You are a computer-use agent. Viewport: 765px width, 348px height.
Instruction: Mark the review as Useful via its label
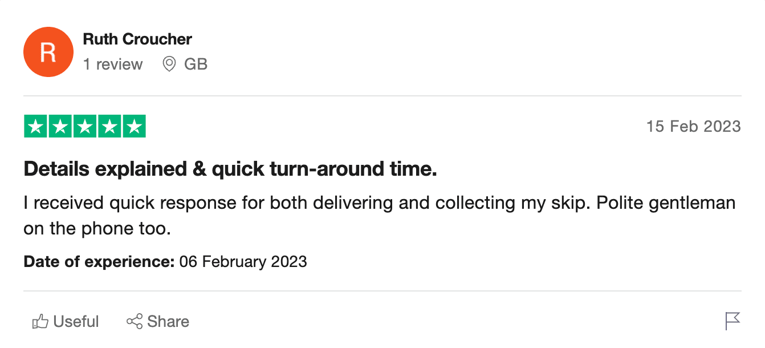(x=76, y=322)
